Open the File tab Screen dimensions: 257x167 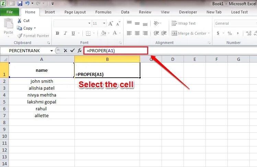(10, 12)
